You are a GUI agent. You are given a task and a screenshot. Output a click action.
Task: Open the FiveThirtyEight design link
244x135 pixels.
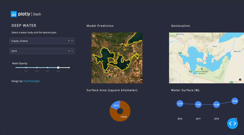click(32, 81)
